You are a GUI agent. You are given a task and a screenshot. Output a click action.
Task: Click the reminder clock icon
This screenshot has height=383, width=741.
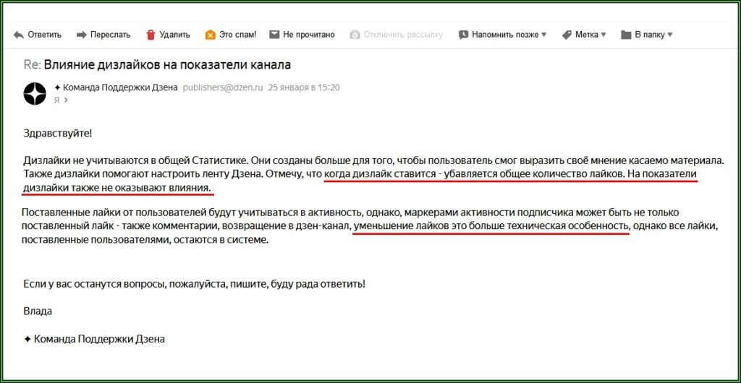[464, 35]
